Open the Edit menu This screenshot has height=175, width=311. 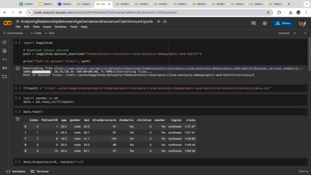click(x=27, y=27)
